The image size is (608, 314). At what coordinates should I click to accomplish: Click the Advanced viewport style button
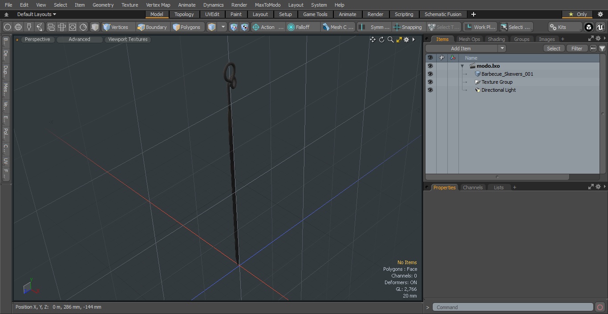79,39
